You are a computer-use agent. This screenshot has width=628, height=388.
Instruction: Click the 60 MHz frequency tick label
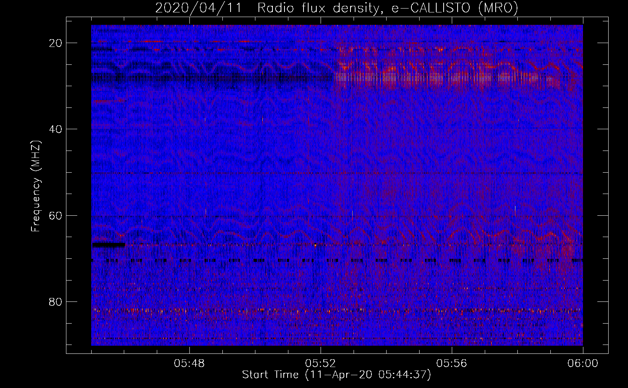[56, 216]
